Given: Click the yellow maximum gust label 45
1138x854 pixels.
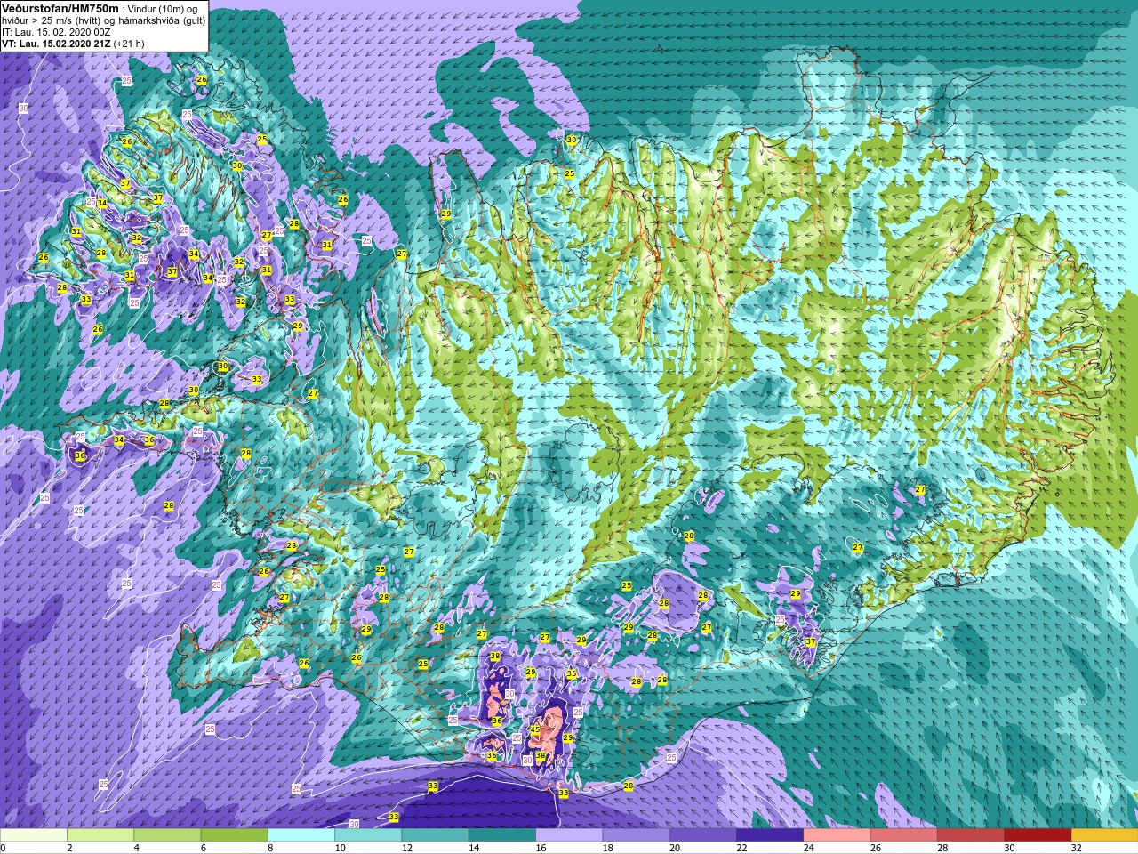Looking at the screenshot, I should coord(534,729).
